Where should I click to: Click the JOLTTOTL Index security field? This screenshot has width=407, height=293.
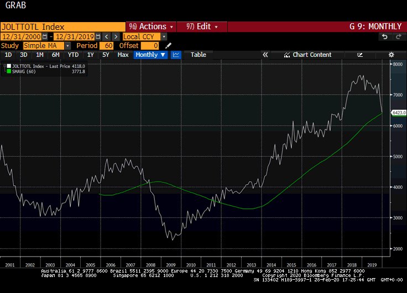[63, 26]
